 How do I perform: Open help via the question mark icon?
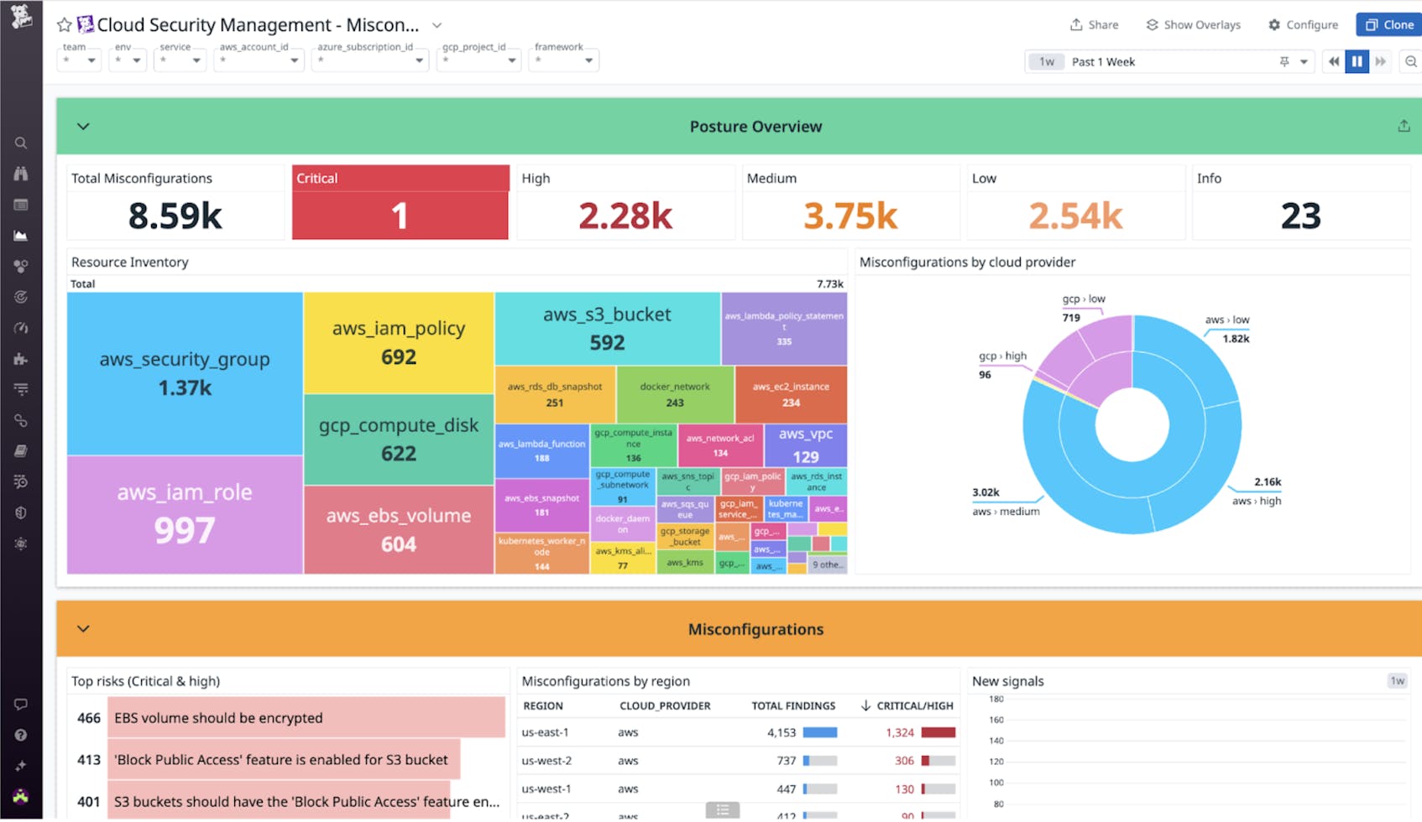[x=21, y=735]
